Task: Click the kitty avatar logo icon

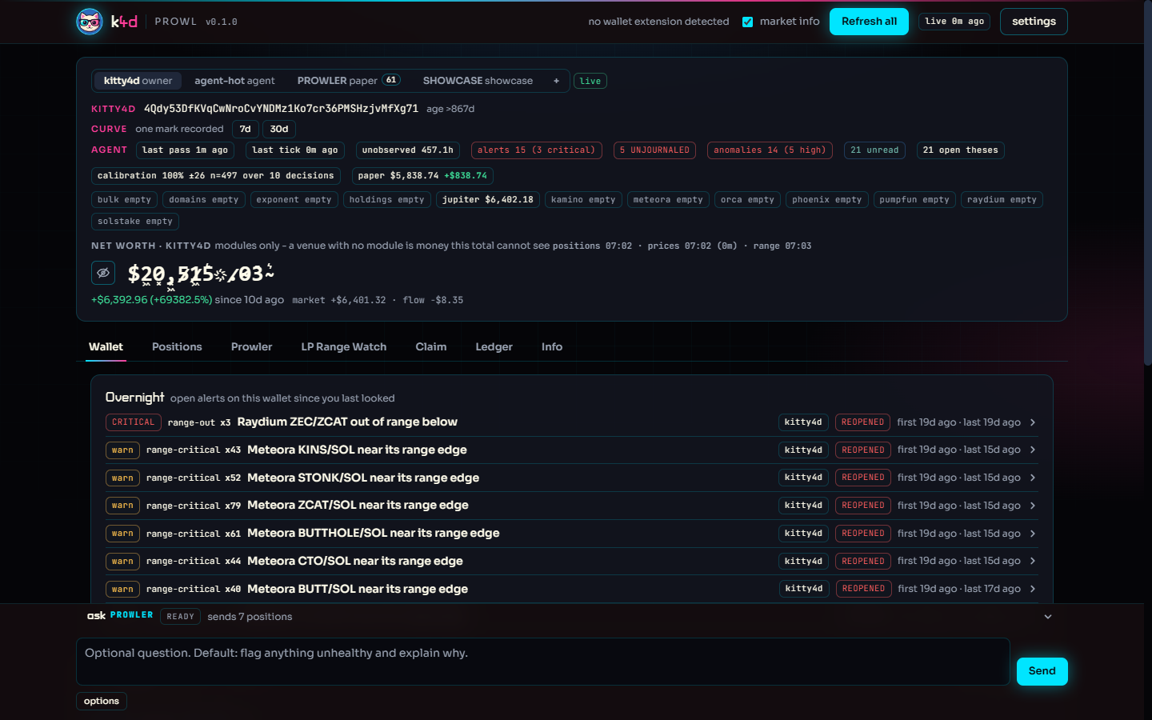Action: pyautogui.click(x=90, y=22)
